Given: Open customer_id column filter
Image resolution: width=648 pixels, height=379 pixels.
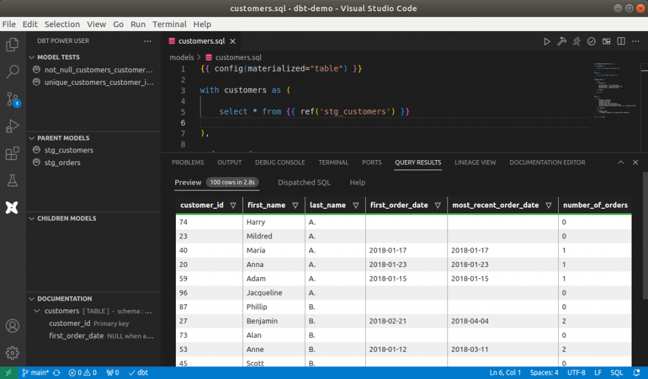Looking at the screenshot, I should pyautogui.click(x=233, y=206).
